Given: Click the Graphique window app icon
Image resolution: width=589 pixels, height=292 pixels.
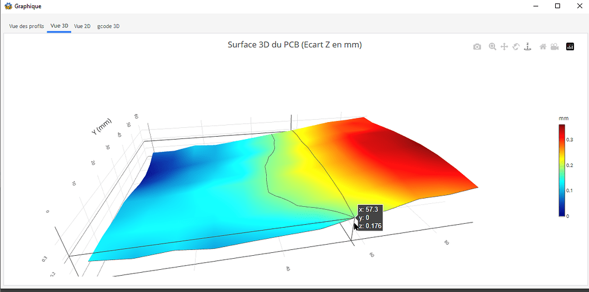Looking at the screenshot, I should tap(8, 6).
